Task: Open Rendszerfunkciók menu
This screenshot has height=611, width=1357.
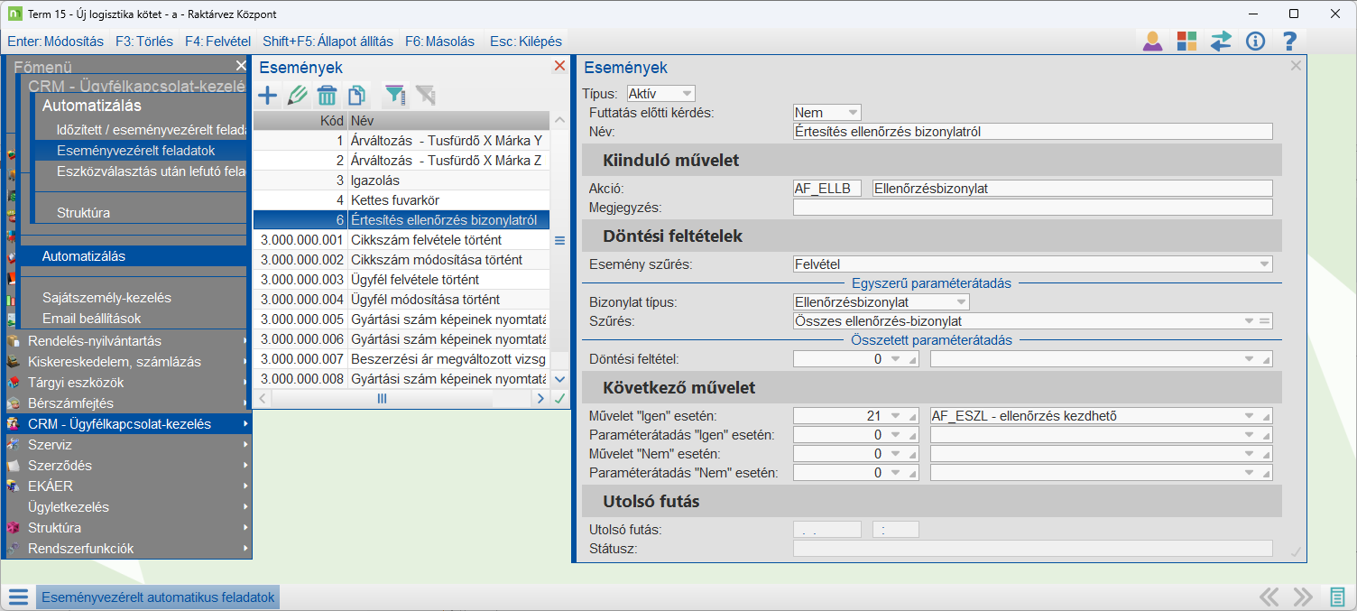Action: point(127,549)
